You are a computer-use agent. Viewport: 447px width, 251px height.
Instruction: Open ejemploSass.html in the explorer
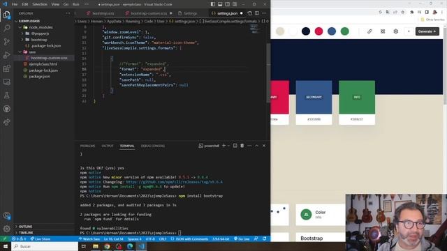coord(44,64)
